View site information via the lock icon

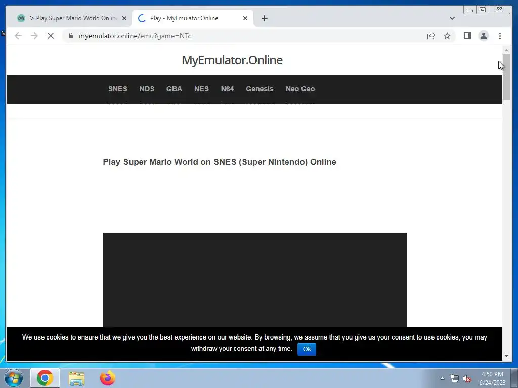(x=71, y=36)
